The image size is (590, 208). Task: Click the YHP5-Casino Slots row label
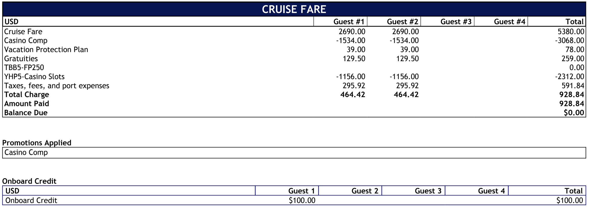[x=34, y=77]
